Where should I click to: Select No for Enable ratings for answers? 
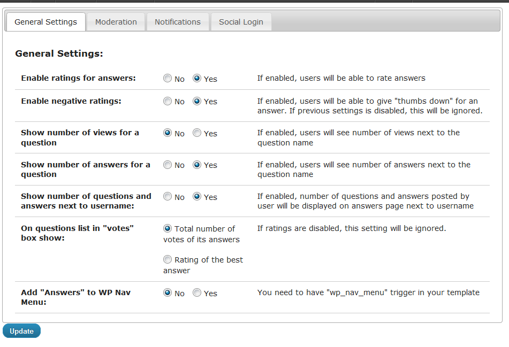click(168, 79)
